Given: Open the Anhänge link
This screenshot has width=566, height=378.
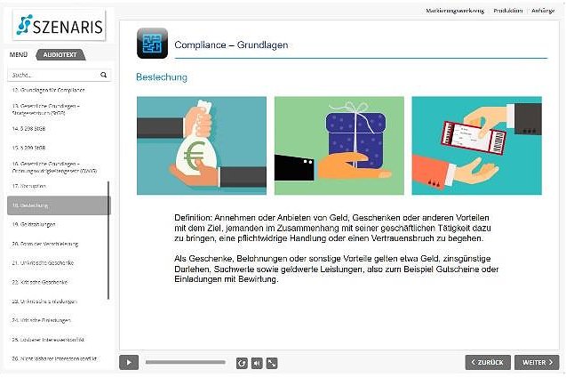Looking at the screenshot, I should (545, 10).
